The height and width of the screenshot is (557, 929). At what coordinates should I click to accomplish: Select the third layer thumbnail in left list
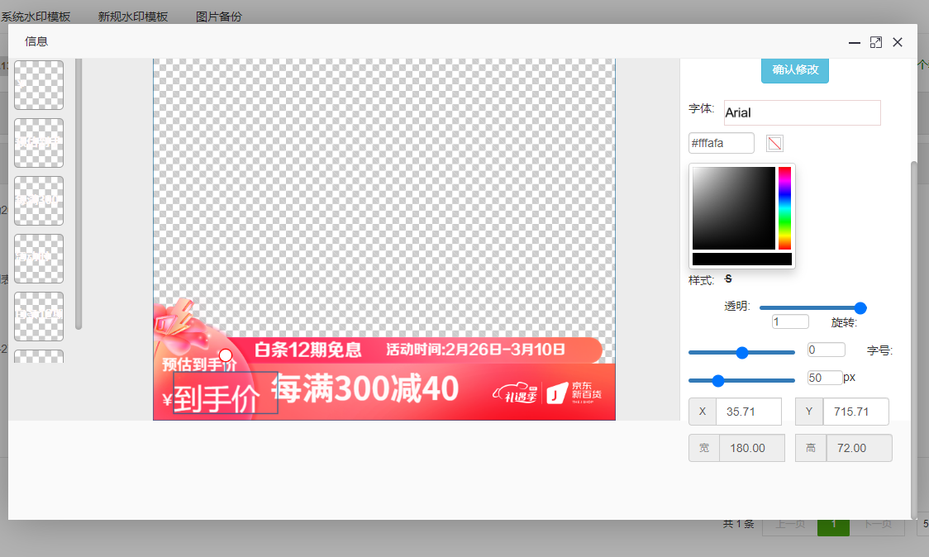tap(39, 201)
